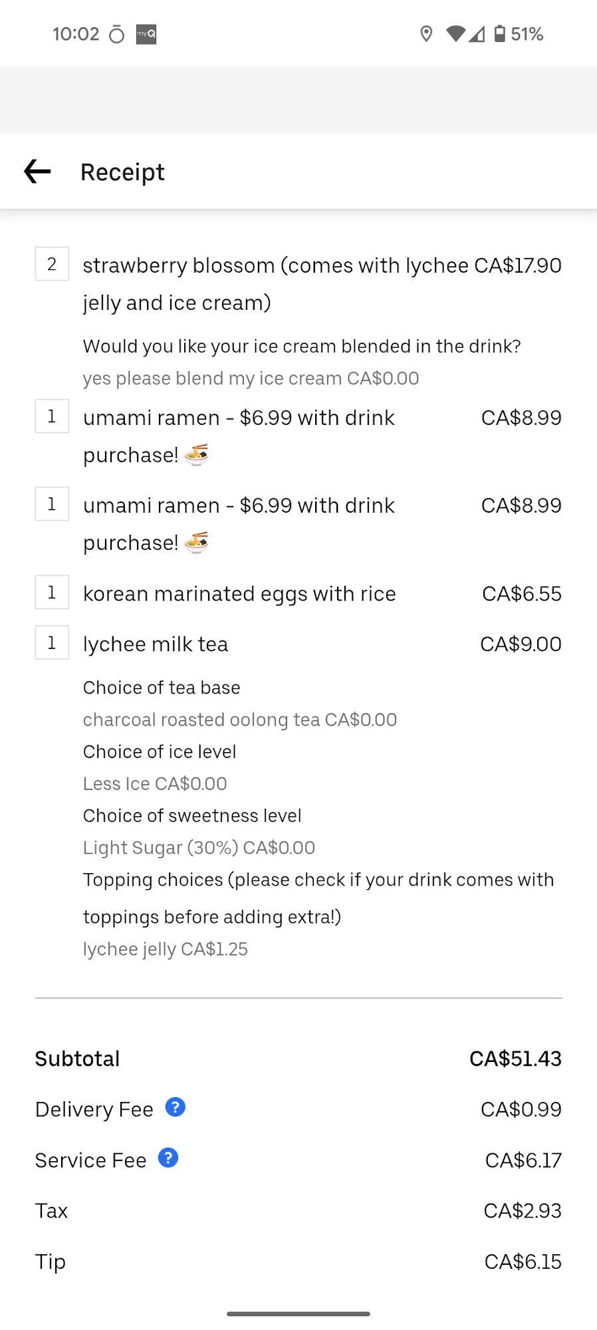The image size is (597, 1330).
Task: Tap the strawberry blossom quantity box
Action: coord(52,264)
